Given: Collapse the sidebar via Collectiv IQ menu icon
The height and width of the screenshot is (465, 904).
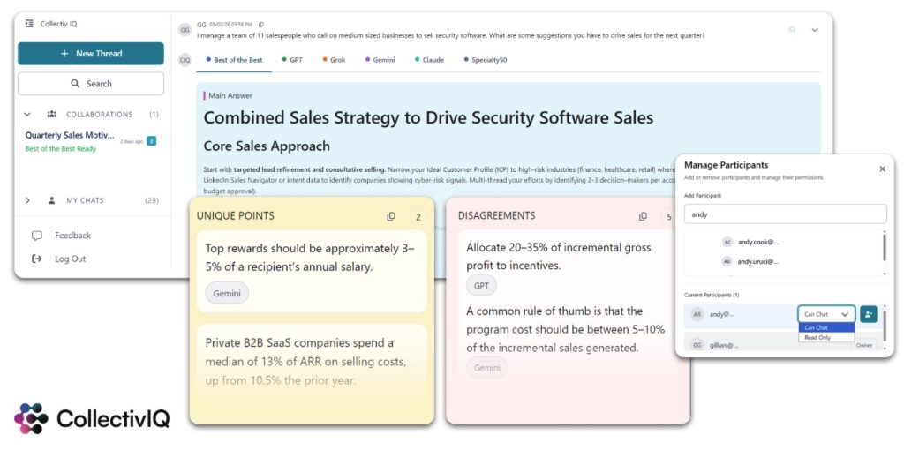Looking at the screenshot, I should click(x=29, y=24).
